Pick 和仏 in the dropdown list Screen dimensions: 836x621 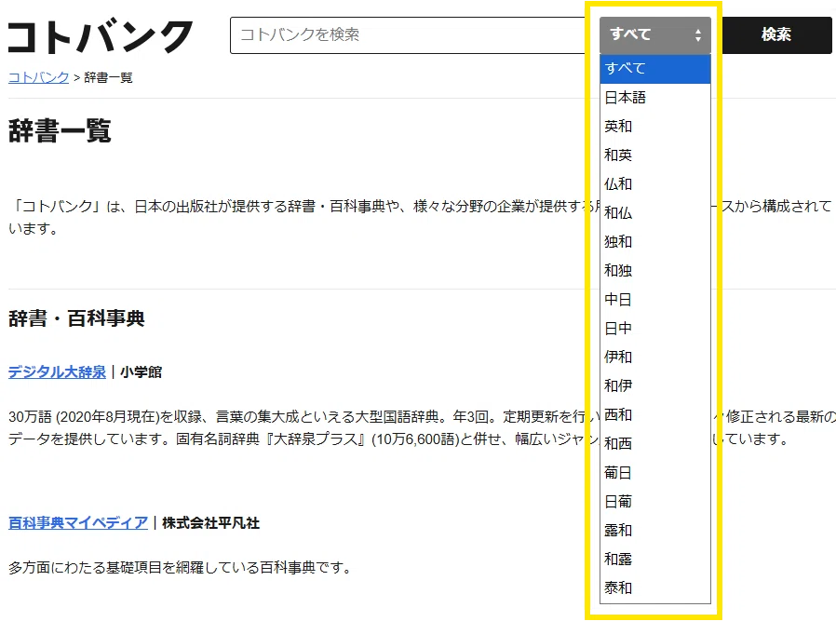[x=655, y=212]
